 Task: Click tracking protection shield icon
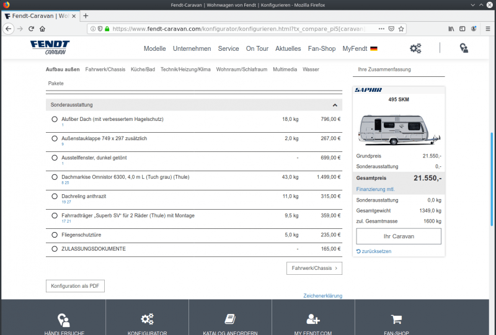[100, 29]
